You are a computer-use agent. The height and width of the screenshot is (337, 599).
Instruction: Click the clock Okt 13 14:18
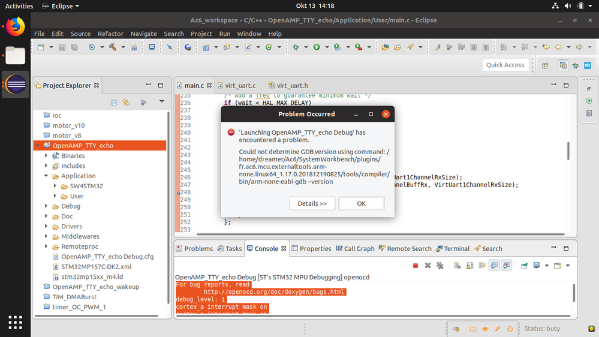click(x=315, y=6)
